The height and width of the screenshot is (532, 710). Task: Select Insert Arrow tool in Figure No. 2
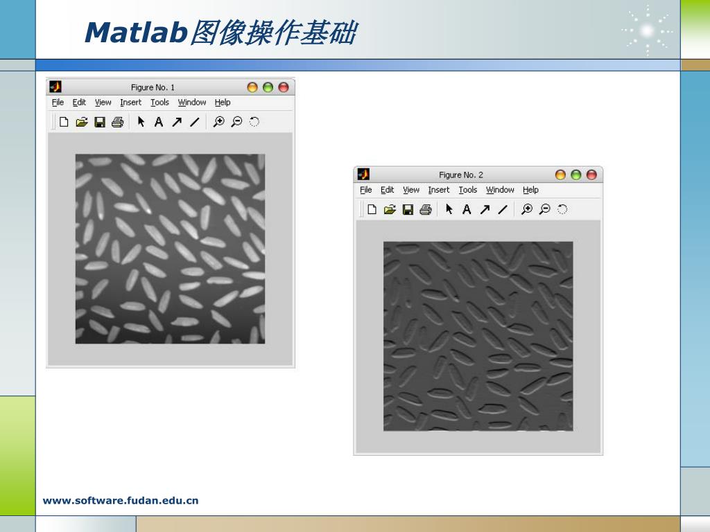(485, 209)
